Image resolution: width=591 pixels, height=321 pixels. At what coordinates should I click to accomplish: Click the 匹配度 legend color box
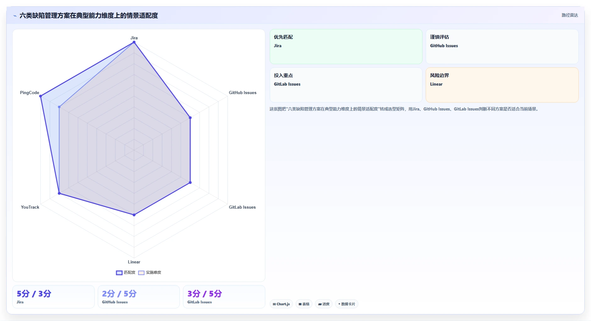tap(119, 273)
